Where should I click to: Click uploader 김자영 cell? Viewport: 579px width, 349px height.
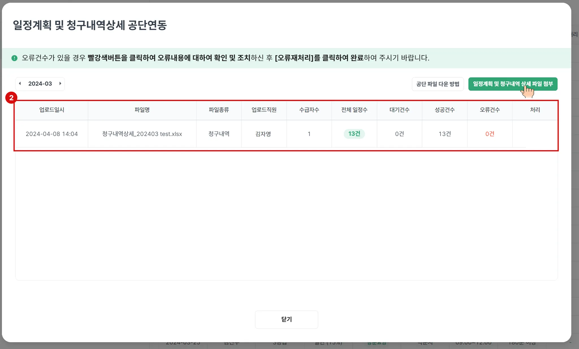[263, 134]
